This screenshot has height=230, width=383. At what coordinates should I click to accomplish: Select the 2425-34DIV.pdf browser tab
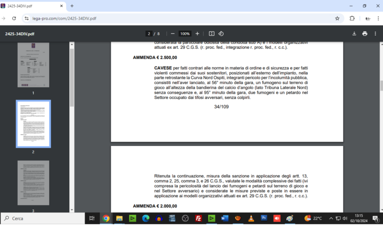coord(33,6)
